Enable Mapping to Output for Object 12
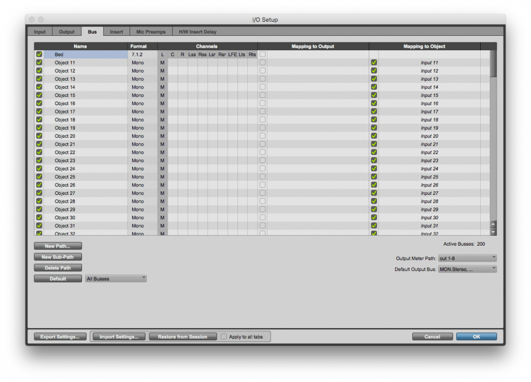The width and height of the screenshot is (531, 382). 262,70
